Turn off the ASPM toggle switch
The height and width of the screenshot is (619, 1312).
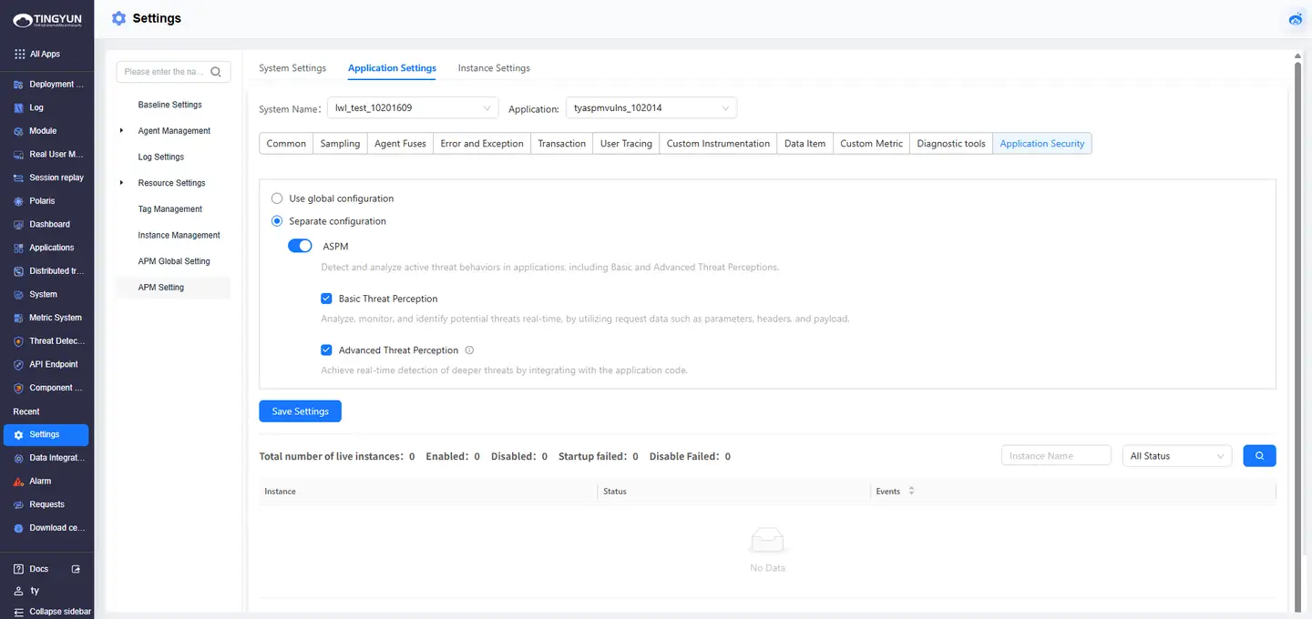300,247
